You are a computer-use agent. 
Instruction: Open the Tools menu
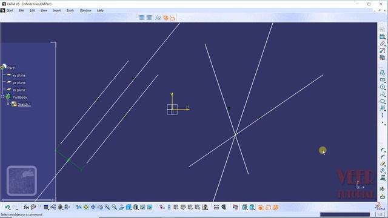70,10
